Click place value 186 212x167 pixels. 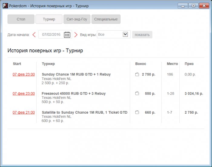pyautogui.click(x=170, y=74)
